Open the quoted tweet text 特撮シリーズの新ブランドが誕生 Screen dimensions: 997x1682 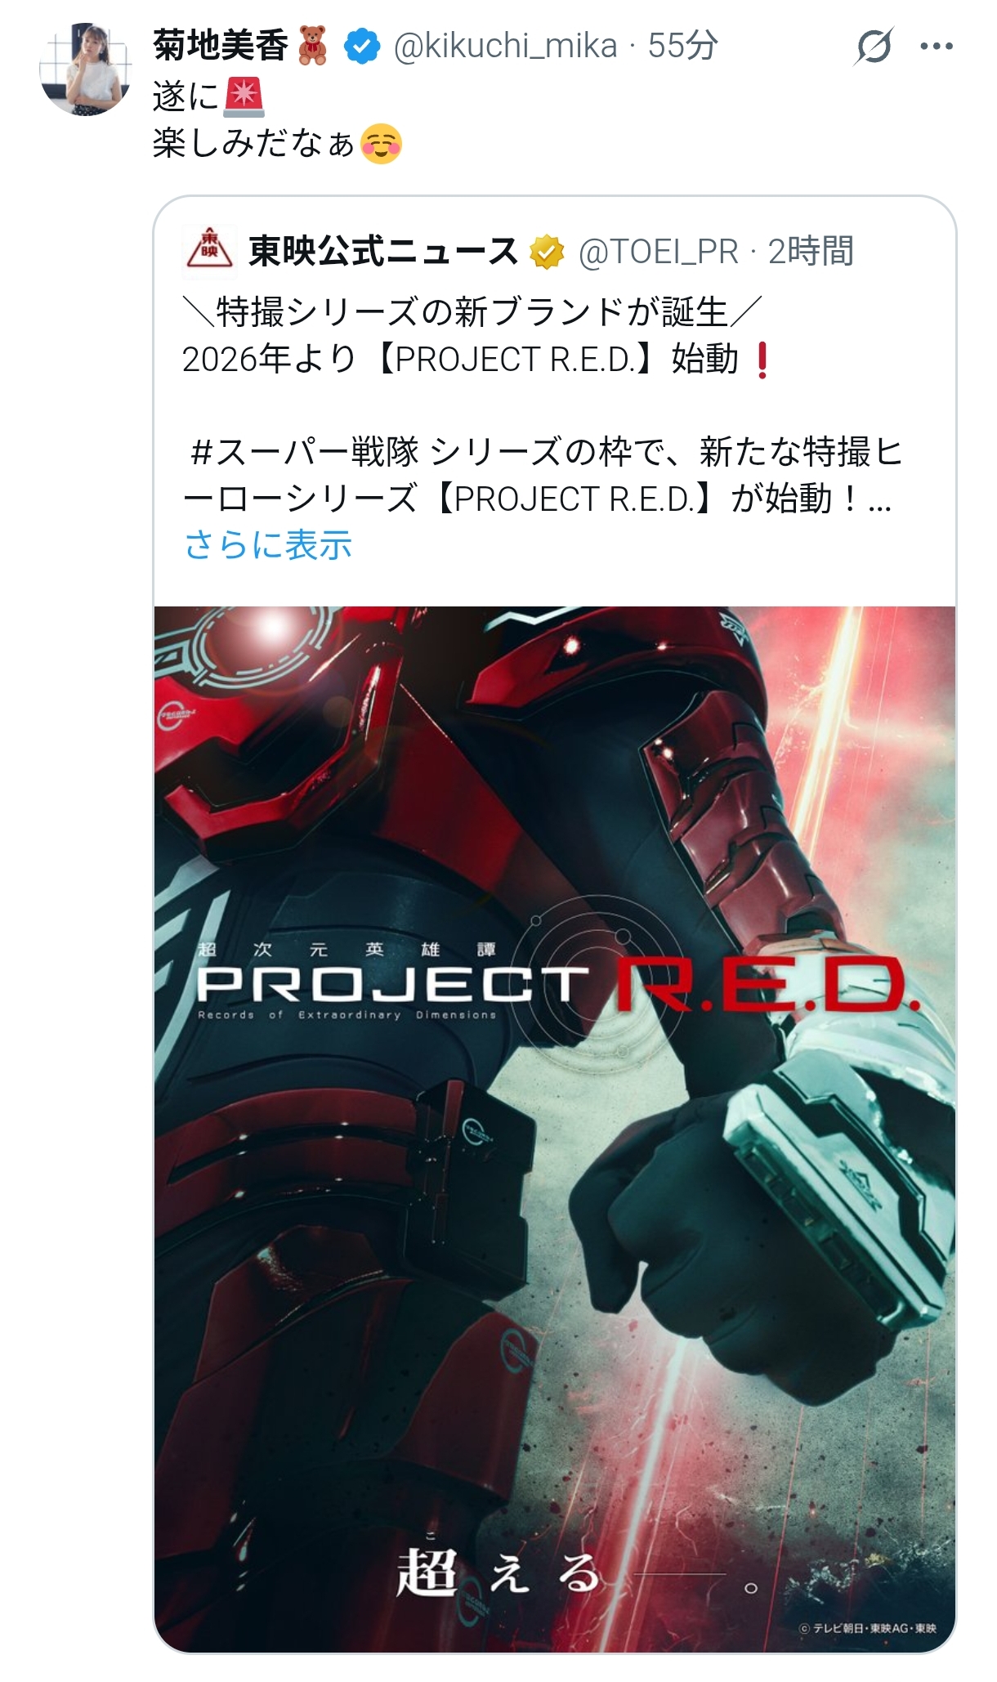coord(472,312)
